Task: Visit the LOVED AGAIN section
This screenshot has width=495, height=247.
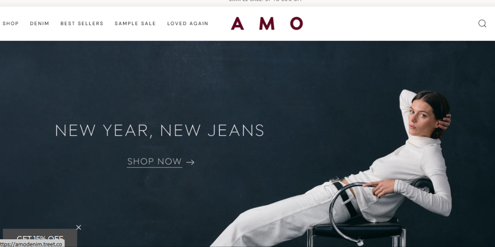Action: click(x=188, y=24)
